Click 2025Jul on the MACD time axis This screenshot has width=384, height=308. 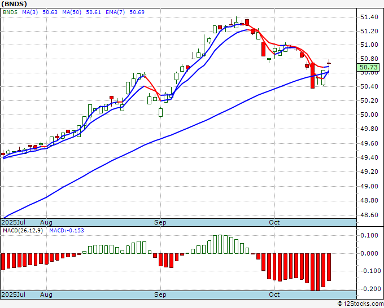coord(14,294)
